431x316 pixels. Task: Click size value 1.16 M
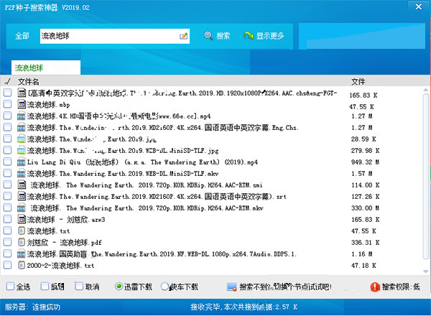click(x=362, y=254)
